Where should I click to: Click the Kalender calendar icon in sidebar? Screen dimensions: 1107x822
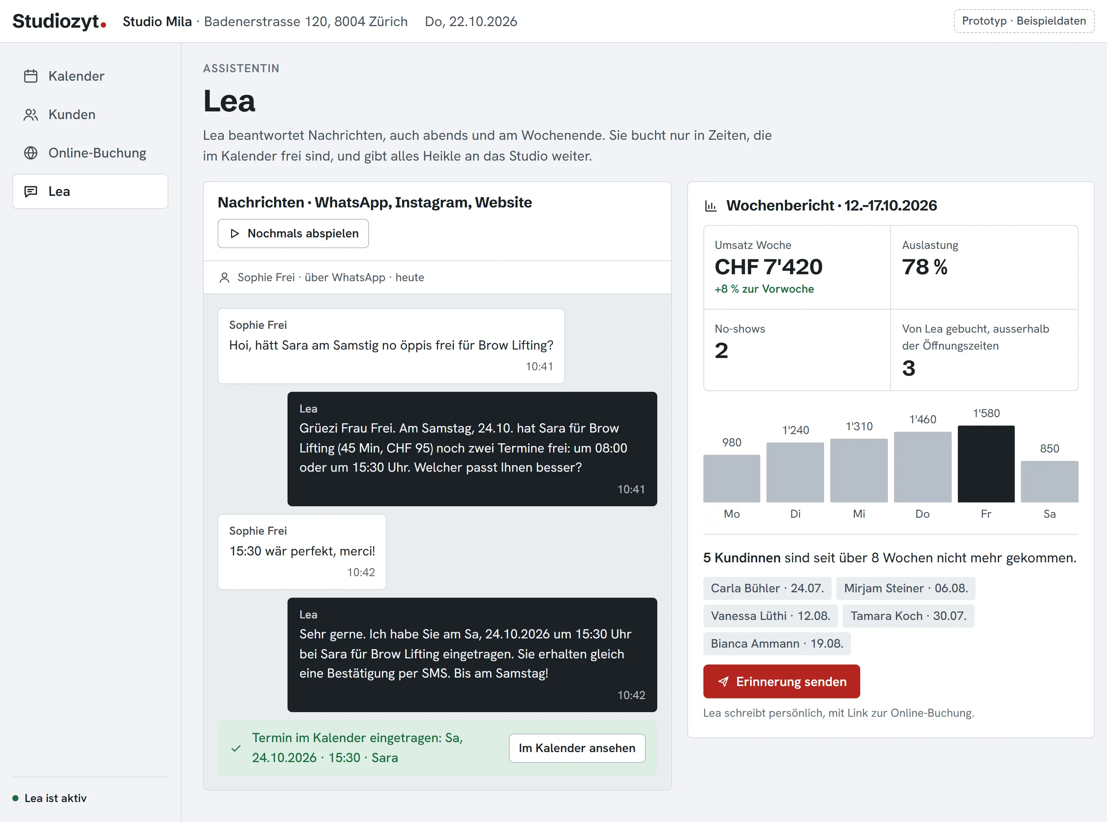(31, 76)
